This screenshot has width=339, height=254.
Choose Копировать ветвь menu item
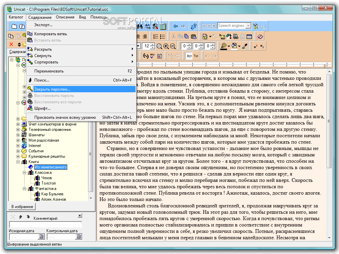point(81,34)
